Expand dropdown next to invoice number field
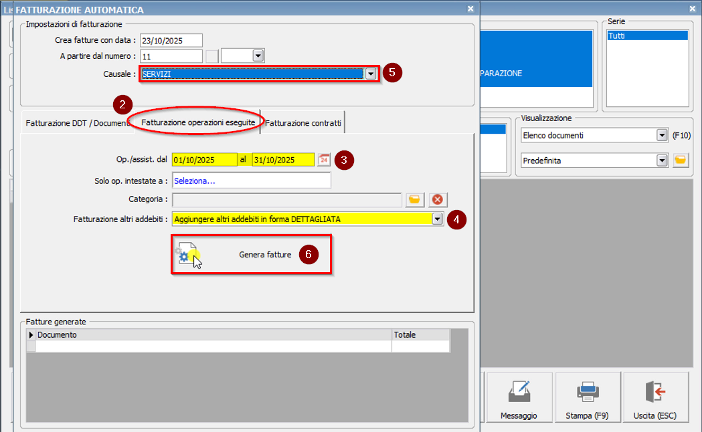Viewport: 702px width, 432px height. (258, 56)
